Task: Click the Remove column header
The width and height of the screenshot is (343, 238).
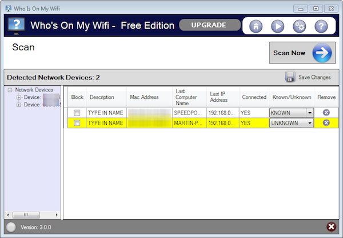Action: [326, 97]
